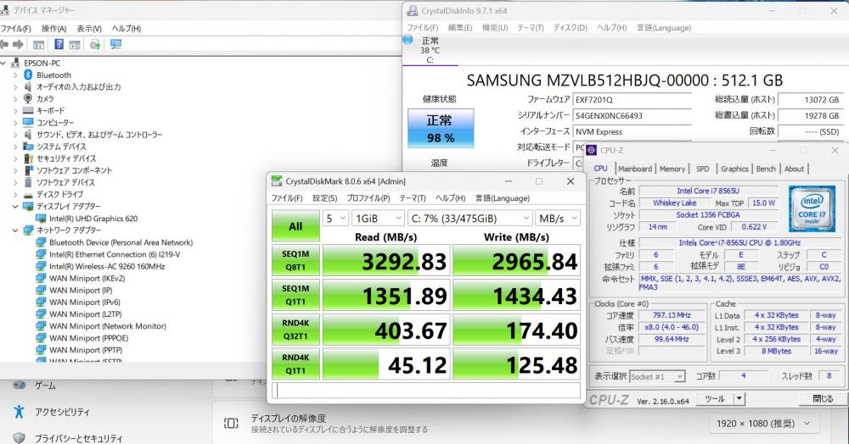Expand the Bluetooth category chevron

15,75
